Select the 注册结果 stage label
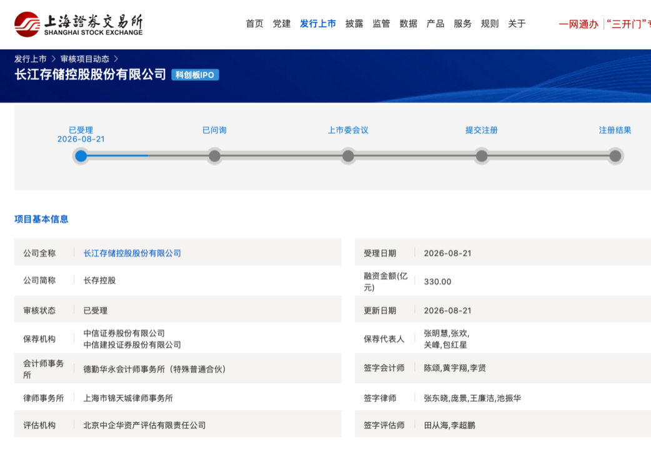Screen dimensions: 651x449 coord(615,130)
